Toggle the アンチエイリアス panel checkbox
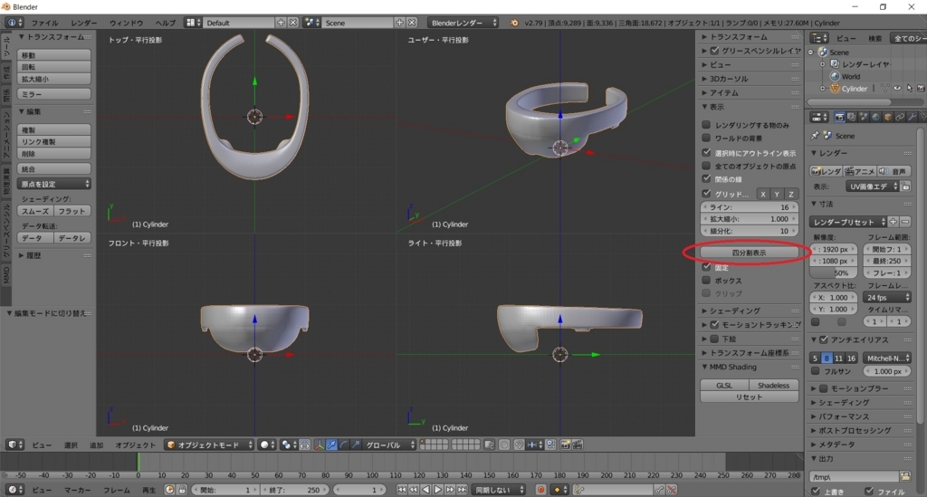The width and height of the screenshot is (927, 497). tap(824, 339)
